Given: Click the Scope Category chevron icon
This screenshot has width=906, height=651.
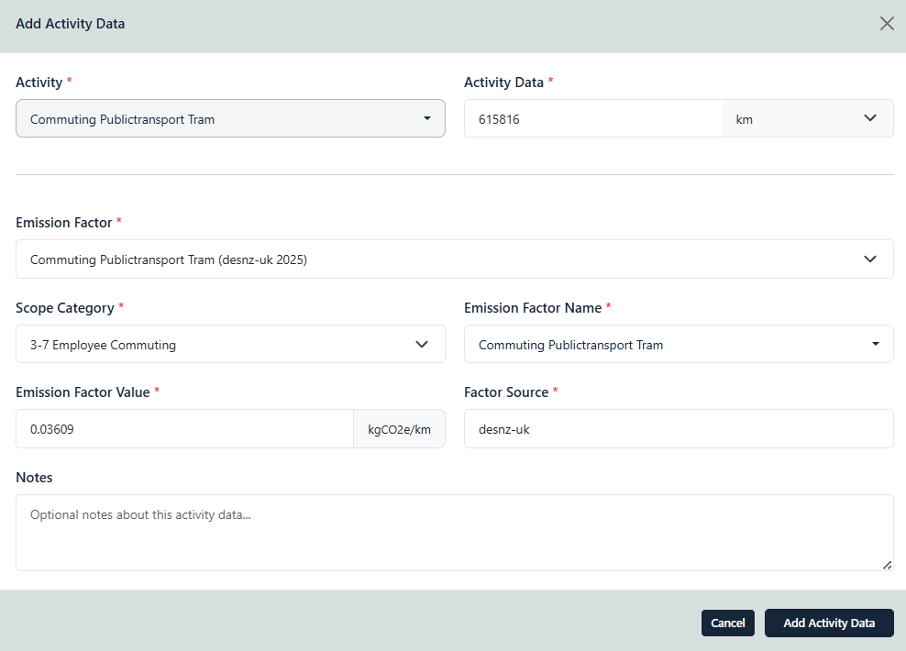Looking at the screenshot, I should 422,344.
